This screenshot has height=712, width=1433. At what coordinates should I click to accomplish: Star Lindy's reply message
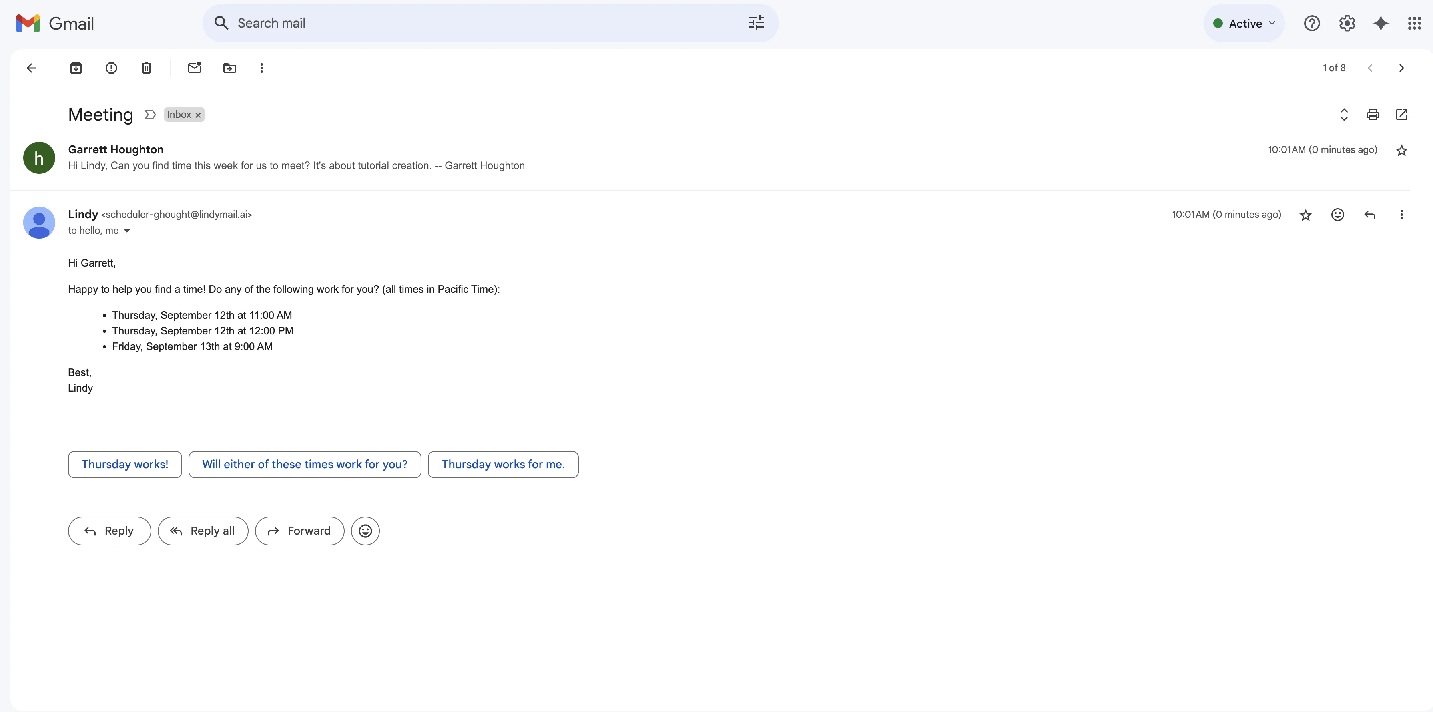tap(1305, 215)
